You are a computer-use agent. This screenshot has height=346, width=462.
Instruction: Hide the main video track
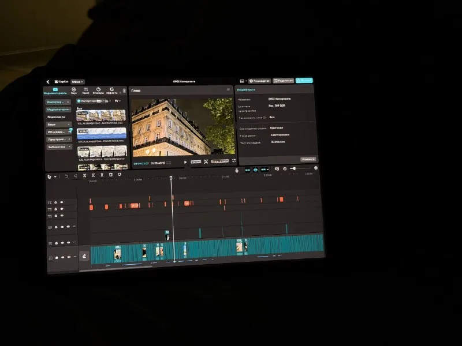tap(62, 257)
